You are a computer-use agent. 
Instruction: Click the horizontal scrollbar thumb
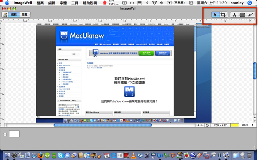coord(103,125)
